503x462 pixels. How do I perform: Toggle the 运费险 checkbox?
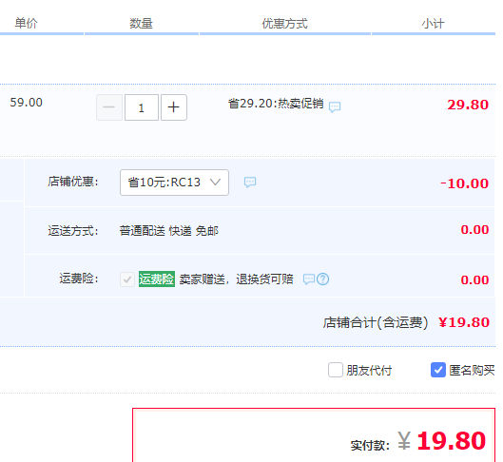[x=127, y=279]
